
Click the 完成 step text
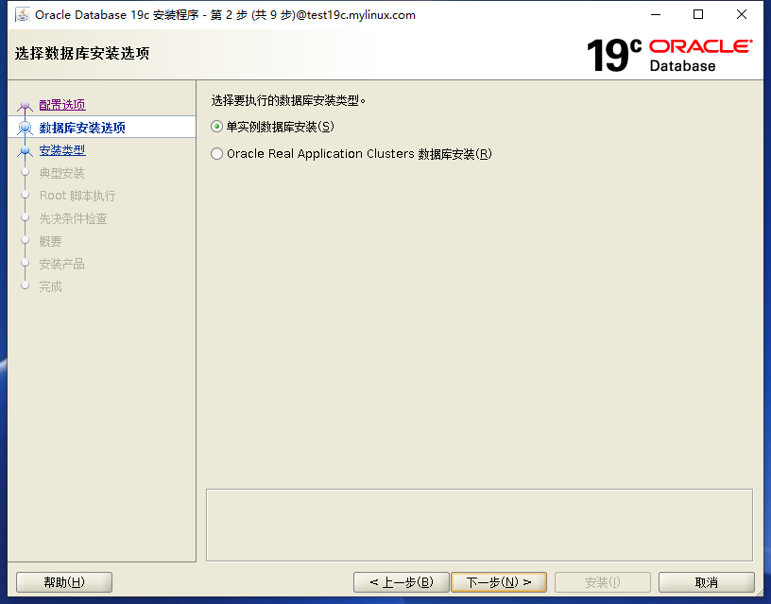point(51,286)
